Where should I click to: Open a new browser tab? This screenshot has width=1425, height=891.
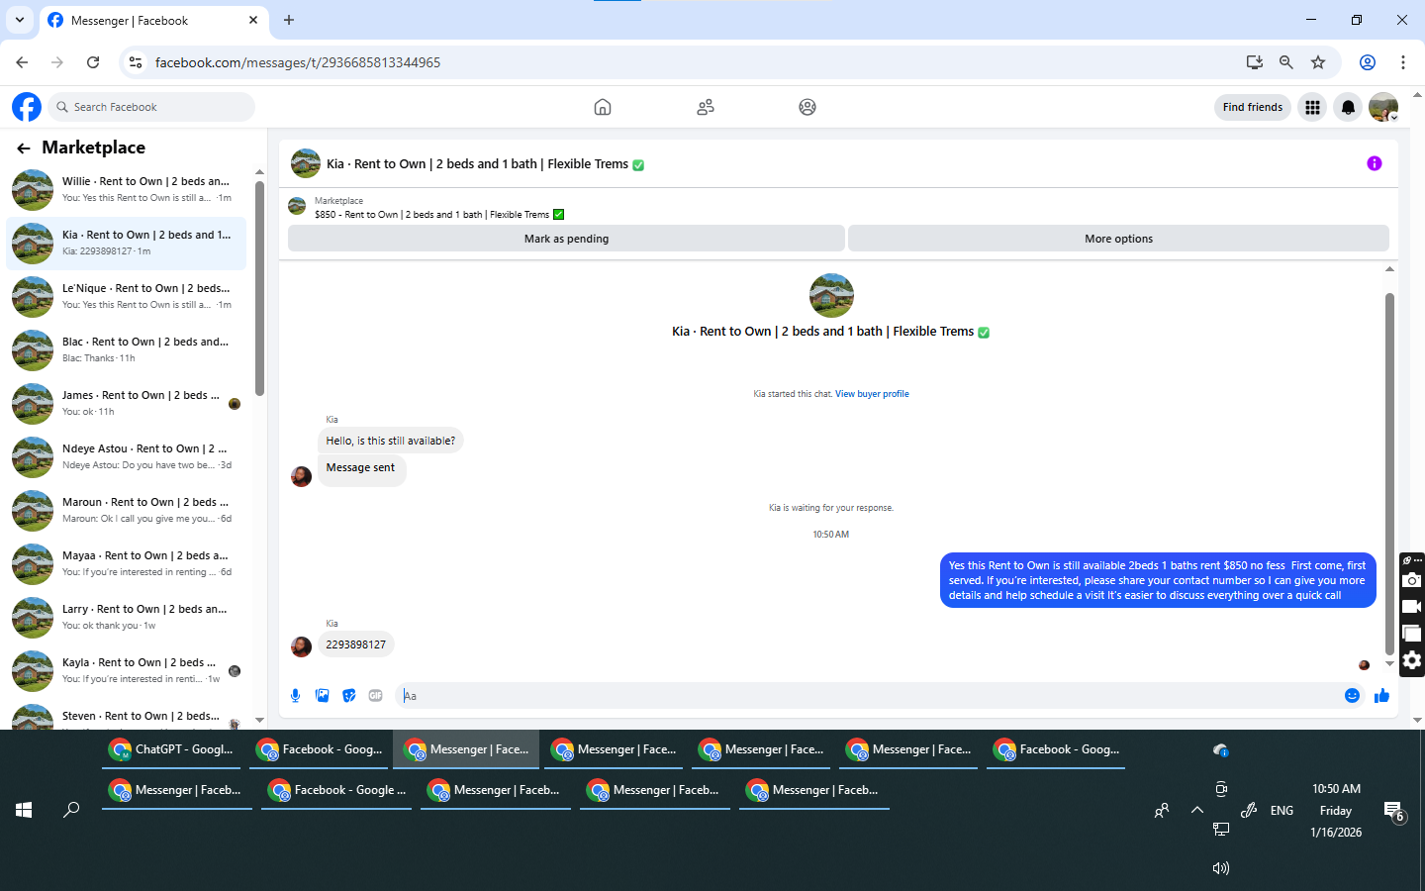289,20
